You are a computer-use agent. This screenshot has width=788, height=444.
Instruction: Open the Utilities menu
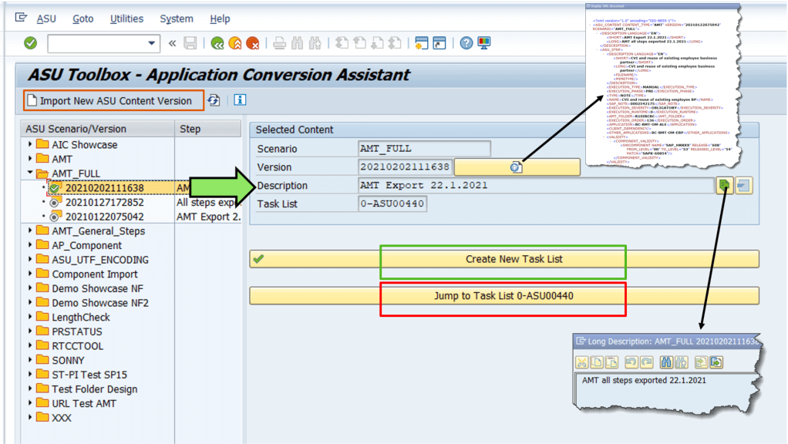click(126, 18)
